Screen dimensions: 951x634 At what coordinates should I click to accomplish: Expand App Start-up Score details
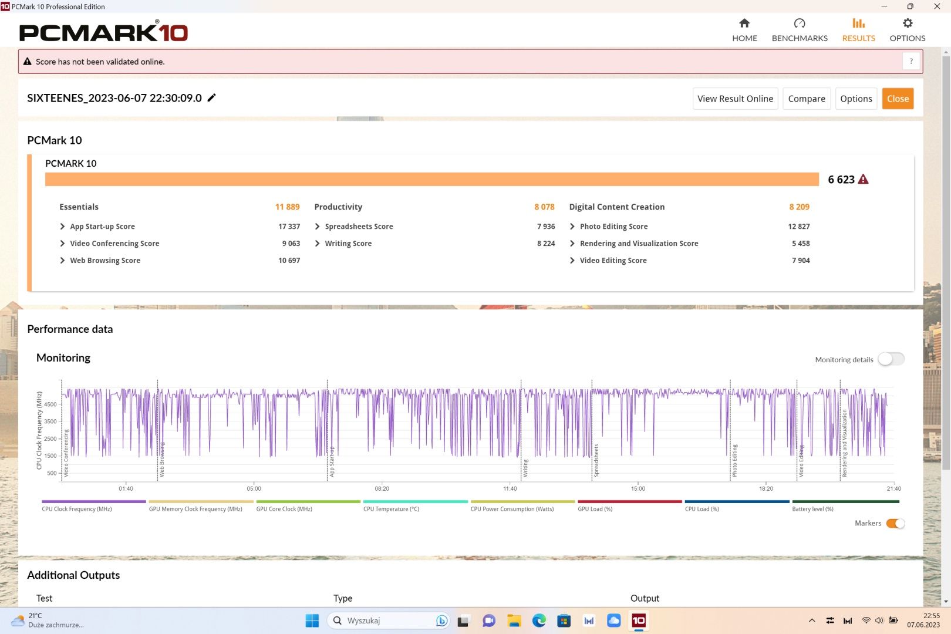(x=62, y=227)
